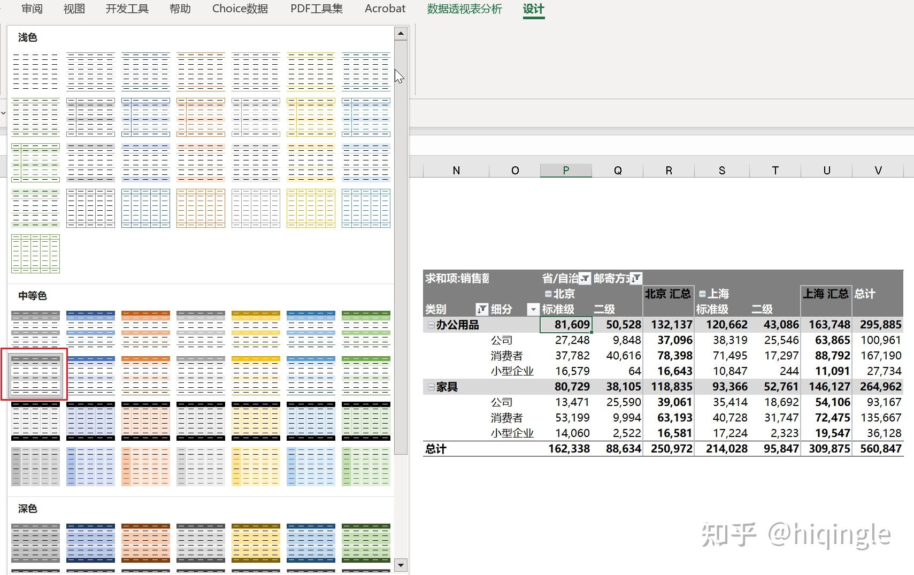The image size is (914, 575).
Task: Select column header P
Action: point(566,170)
